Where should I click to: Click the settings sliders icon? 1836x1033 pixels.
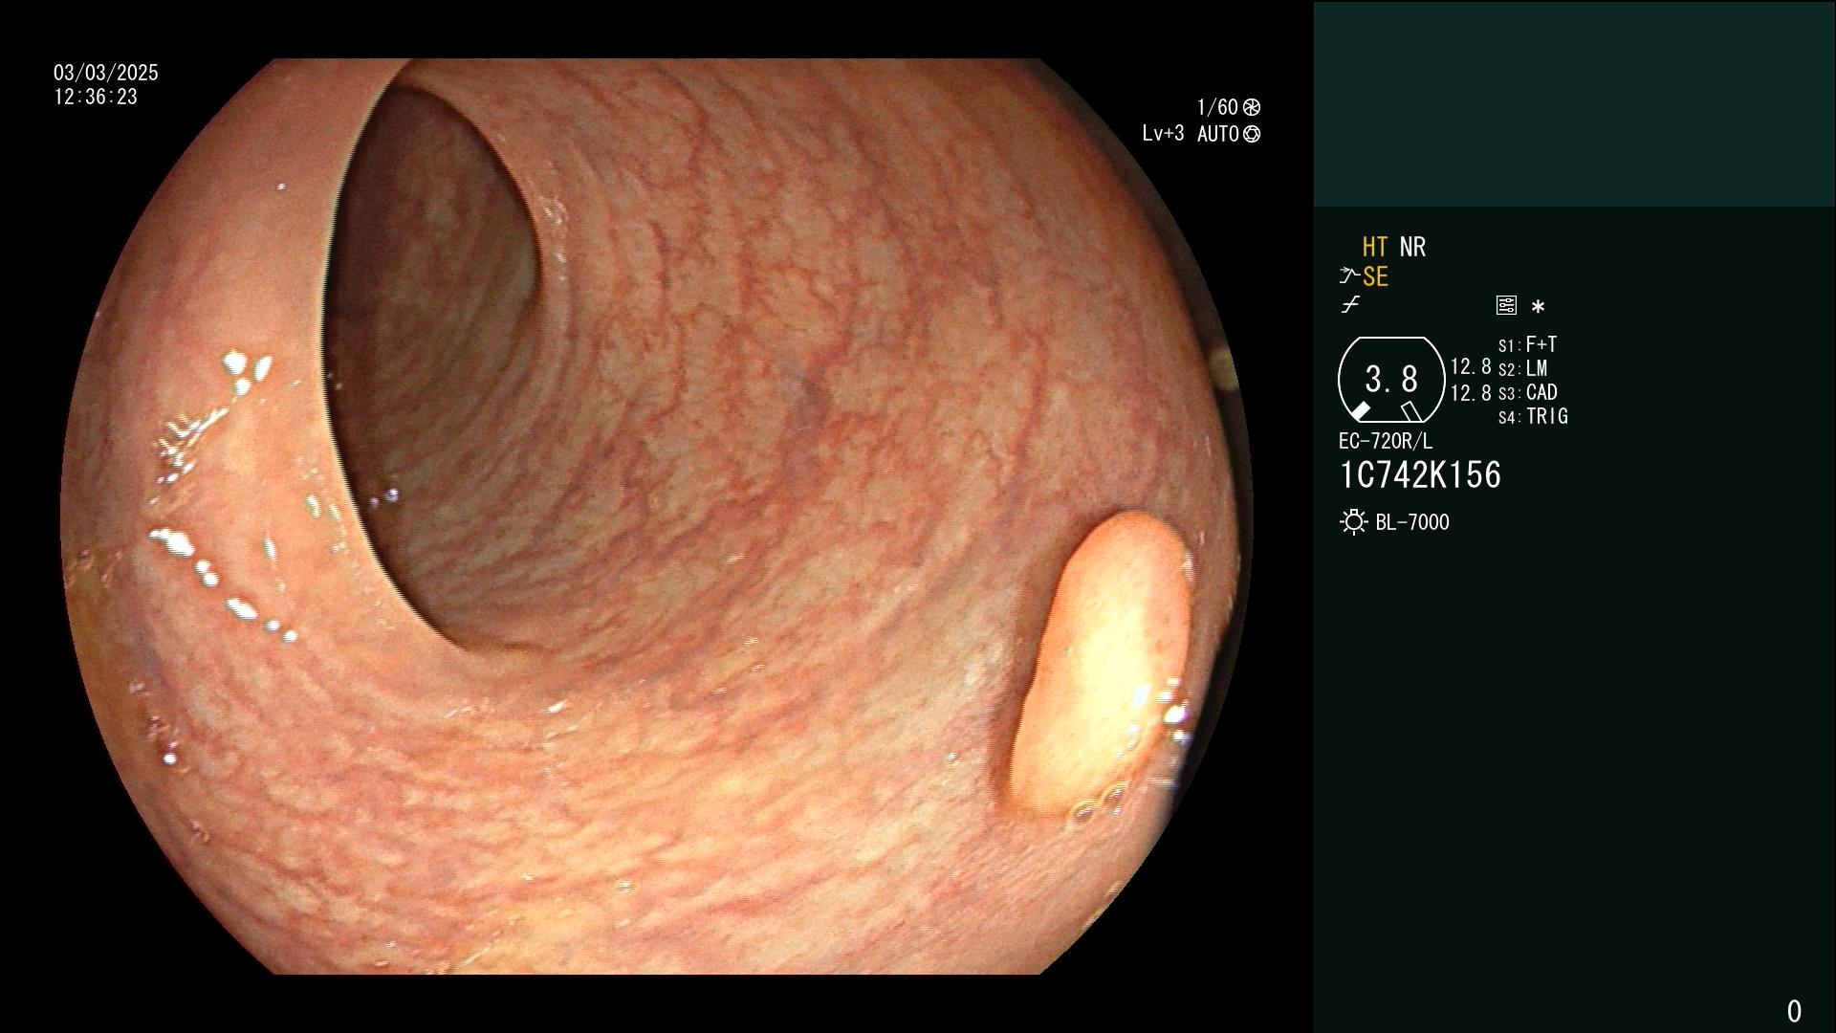click(x=1506, y=305)
